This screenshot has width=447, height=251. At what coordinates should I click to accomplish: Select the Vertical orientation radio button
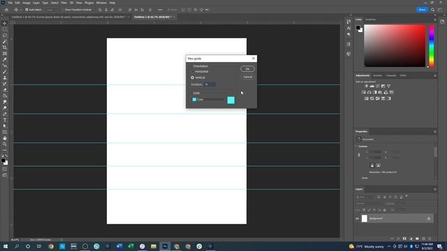coord(193,77)
